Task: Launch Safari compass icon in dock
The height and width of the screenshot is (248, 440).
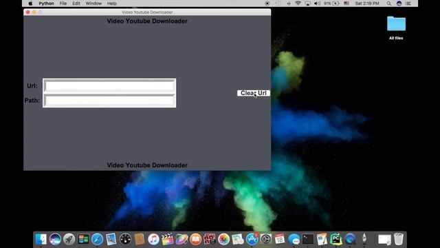Action: pyautogui.click(x=97, y=239)
